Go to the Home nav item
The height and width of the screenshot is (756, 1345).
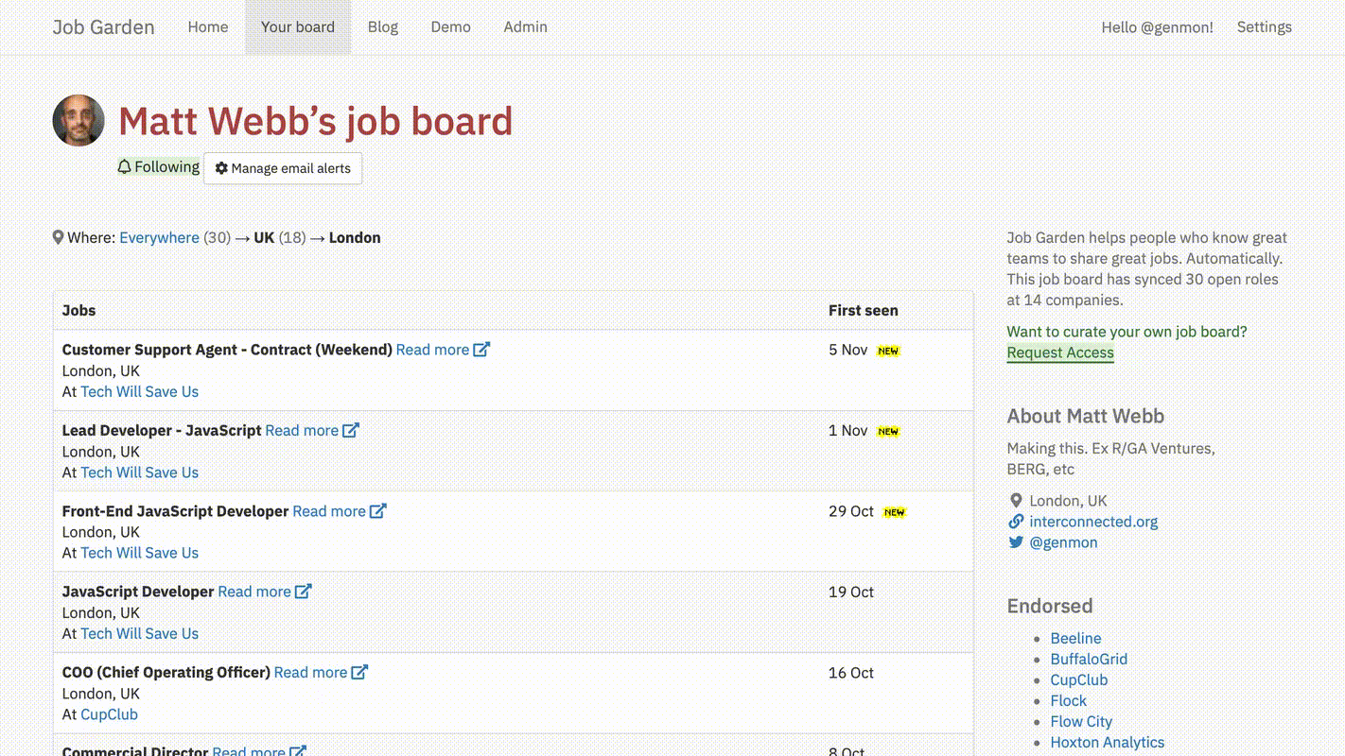[x=207, y=27]
